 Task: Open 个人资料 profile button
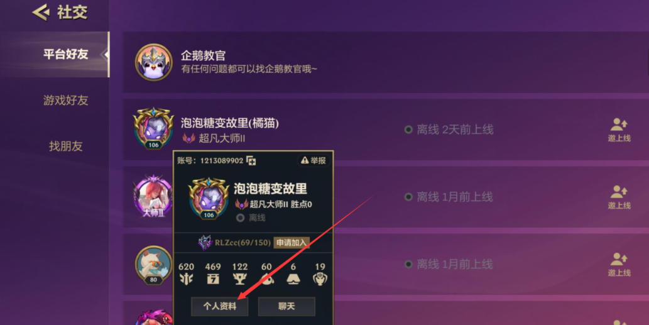click(220, 306)
